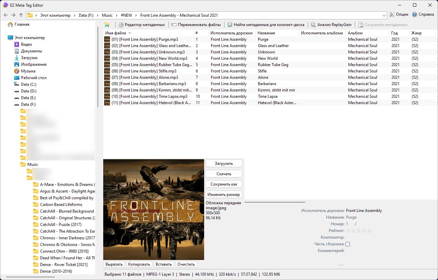The image size is (438, 280).
Task: Click the album art icon of Purge.mp3
Action: (x=107, y=39)
